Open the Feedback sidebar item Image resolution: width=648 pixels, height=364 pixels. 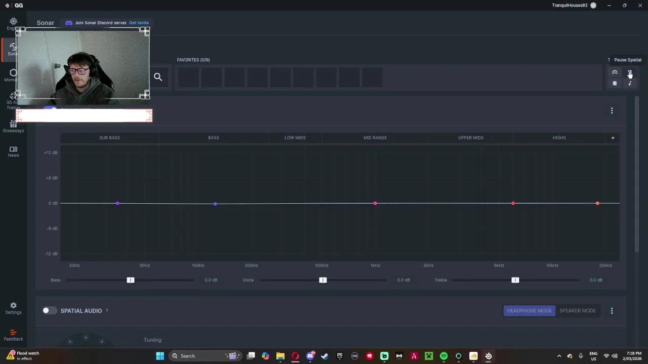pyautogui.click(x=13, y=335)
